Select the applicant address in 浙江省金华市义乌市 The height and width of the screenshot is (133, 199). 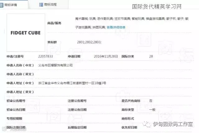click(72, 83)
